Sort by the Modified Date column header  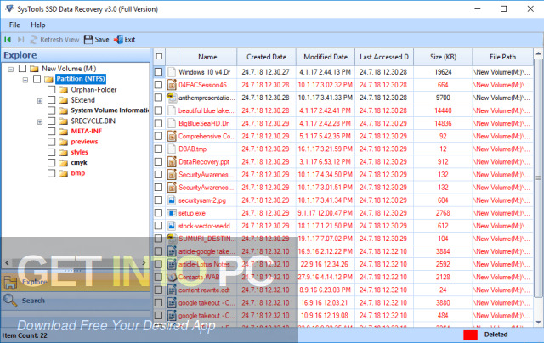point(326,57)
